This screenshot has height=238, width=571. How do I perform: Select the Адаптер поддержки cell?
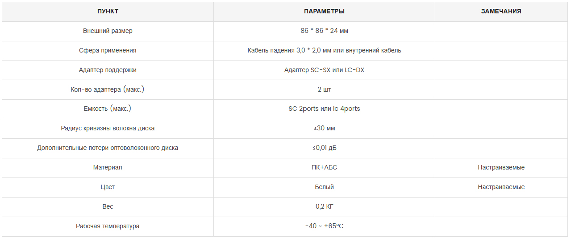tap(108, 70)
